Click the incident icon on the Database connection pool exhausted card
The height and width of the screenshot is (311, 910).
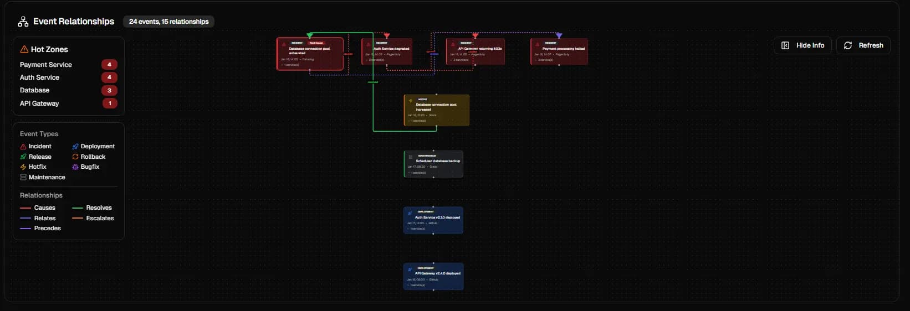284,44
